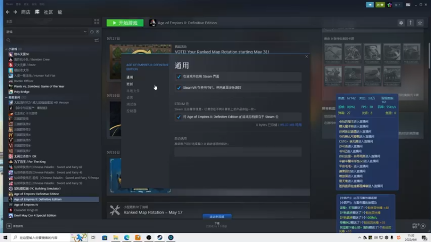
Task: Open account dropdown next to avatar
Action: 398,5
